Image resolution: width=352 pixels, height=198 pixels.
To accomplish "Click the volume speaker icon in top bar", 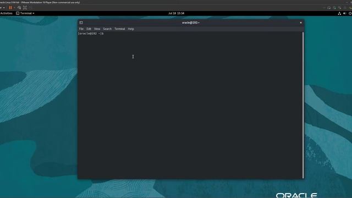I will click(345, 13).
